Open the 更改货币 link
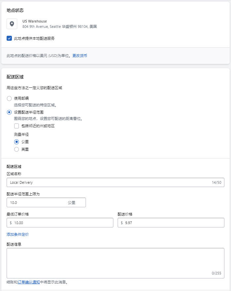This screenshot has height=291, width=231. [80, 56]
